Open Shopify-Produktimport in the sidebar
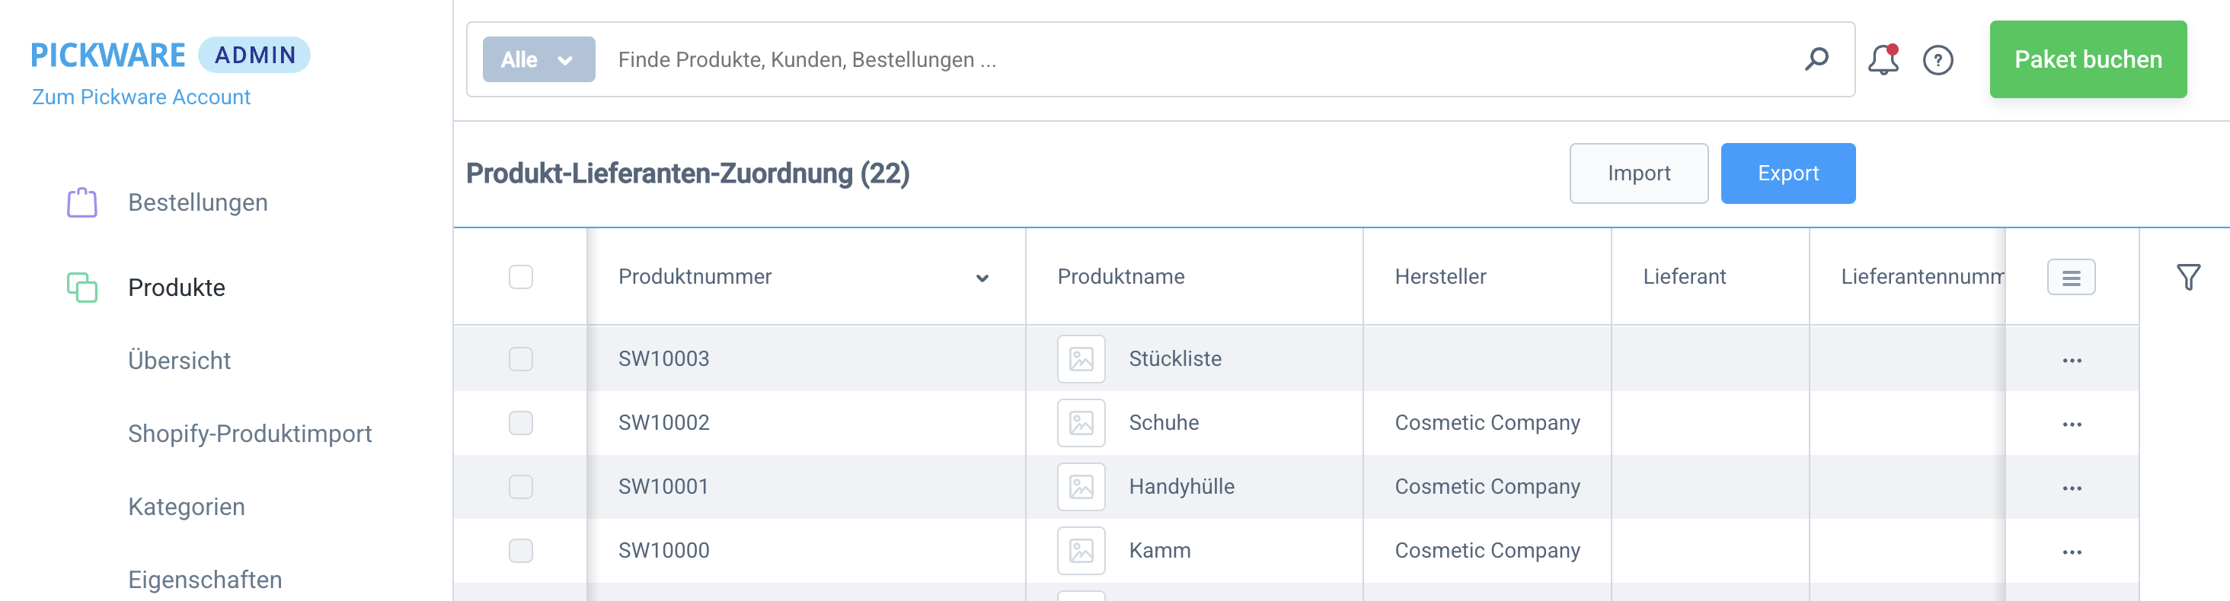 tap(249, 433)
